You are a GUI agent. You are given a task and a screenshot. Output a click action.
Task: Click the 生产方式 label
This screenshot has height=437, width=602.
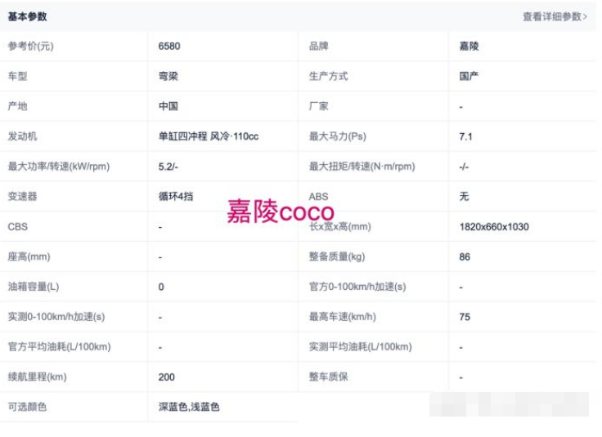328,76
